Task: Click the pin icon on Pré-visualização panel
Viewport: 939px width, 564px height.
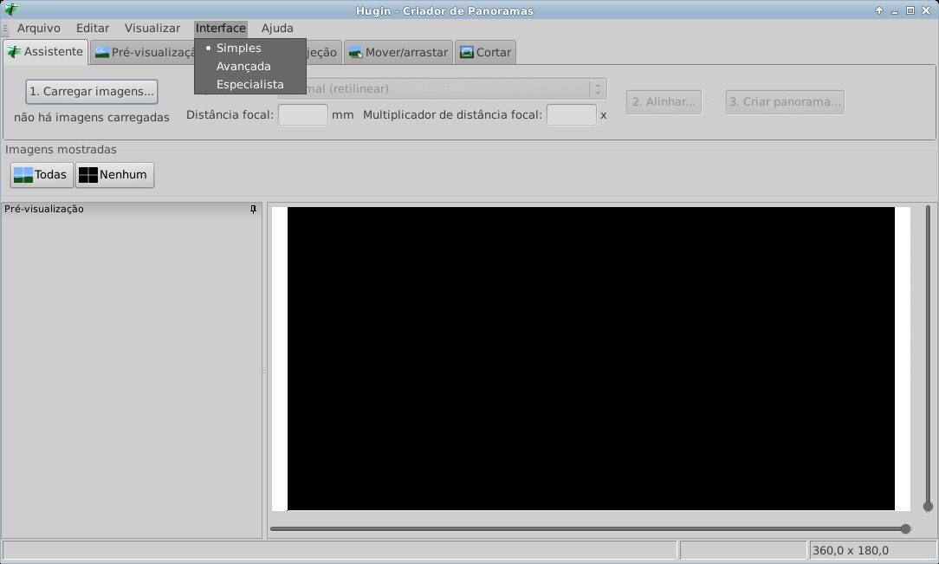Action: [x=253, y=210]
